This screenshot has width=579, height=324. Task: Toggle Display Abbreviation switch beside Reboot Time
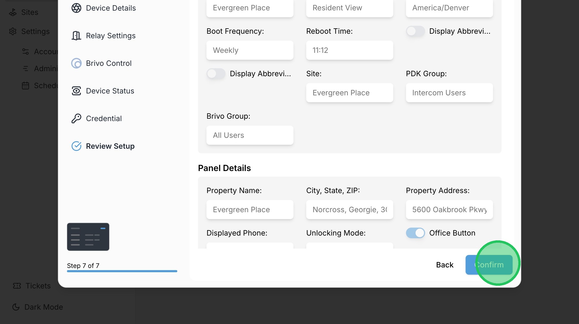(x=415, y=31)
